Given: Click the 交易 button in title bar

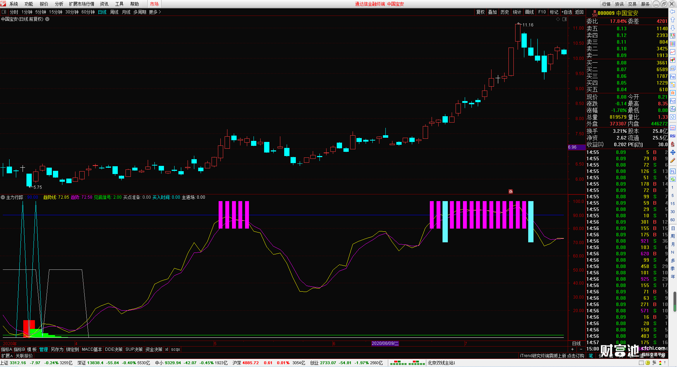Looking at the screenshot, I should (x=632, y=4).
